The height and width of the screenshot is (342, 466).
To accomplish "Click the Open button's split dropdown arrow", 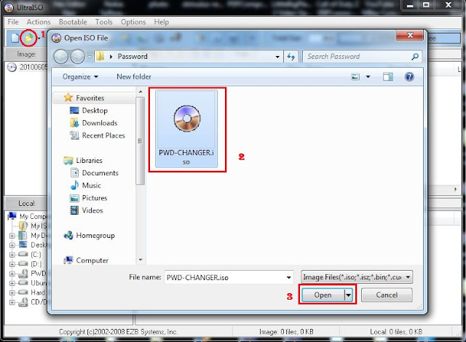I will coord(348,295).
